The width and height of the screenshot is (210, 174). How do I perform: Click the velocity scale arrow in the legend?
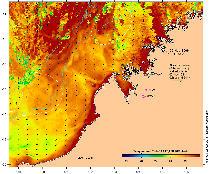(177, 81)
